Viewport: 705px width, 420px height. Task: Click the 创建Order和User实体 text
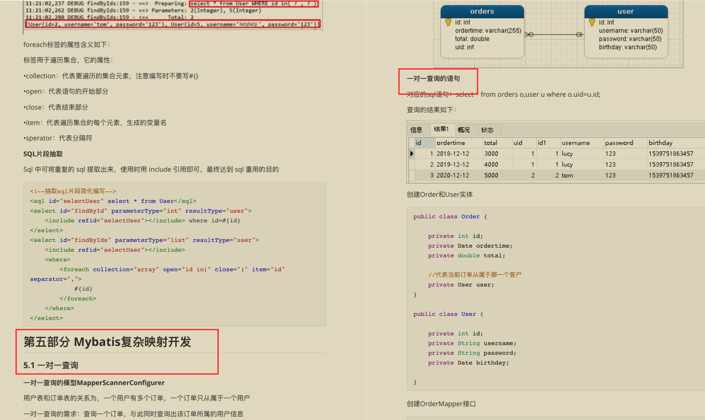tap(439, 194)
